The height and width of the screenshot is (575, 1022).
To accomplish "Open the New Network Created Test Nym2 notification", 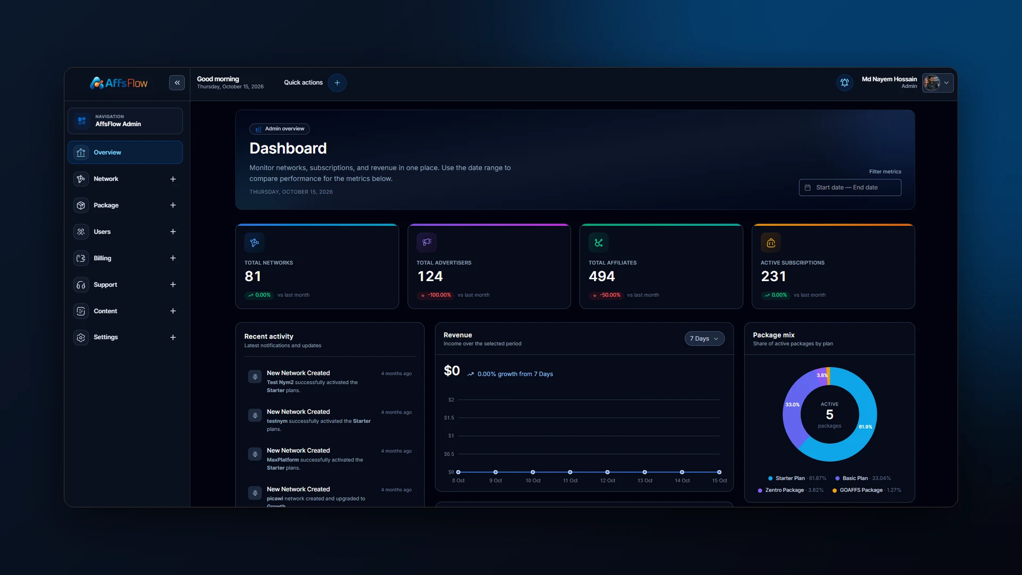I will [x=329, y=381].
